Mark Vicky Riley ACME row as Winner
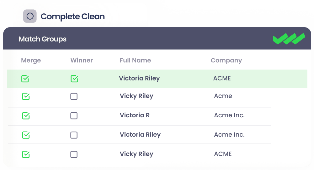 [x=74, y=154]
